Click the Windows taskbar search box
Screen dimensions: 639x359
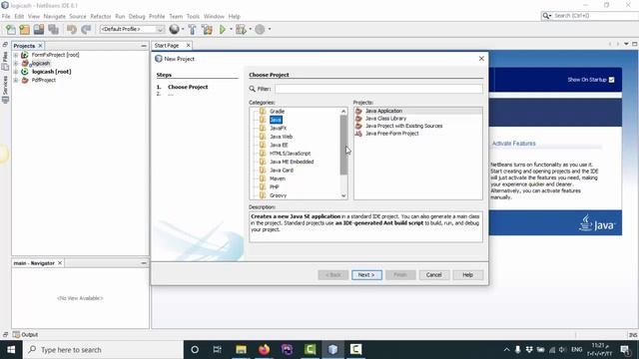pyautogui.click(x=103, y=350)
